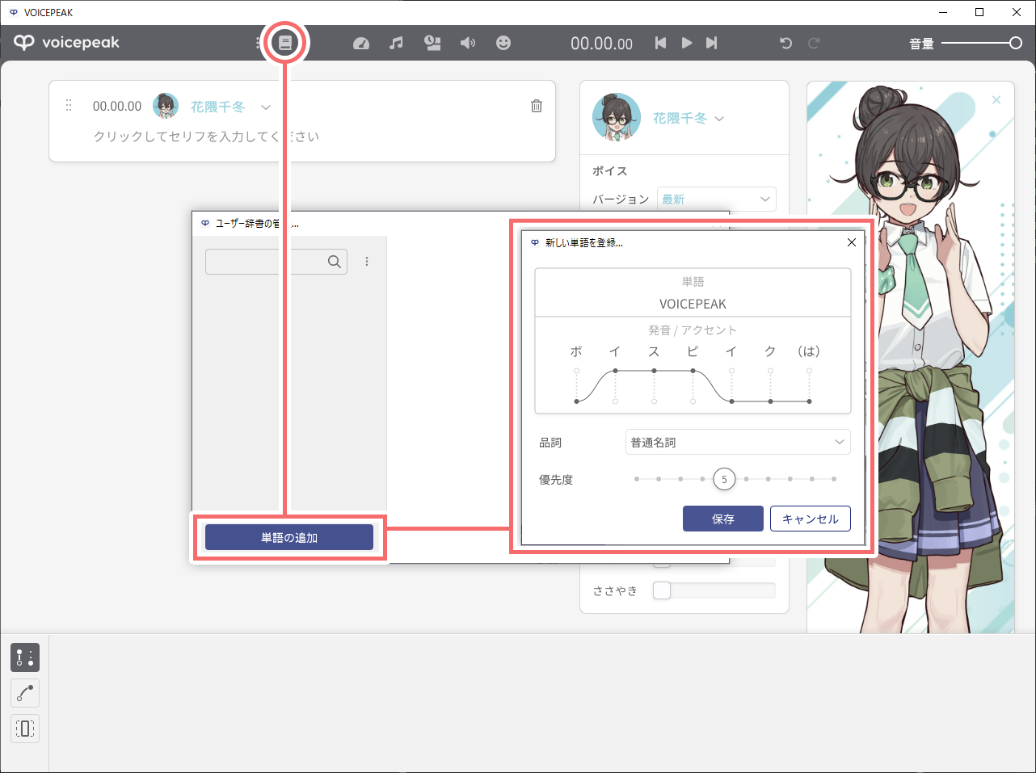Viewport: 1036px width, 773px height.
Task: Close the 新しい単語を登録 dialog
Action: click(851, 242)
